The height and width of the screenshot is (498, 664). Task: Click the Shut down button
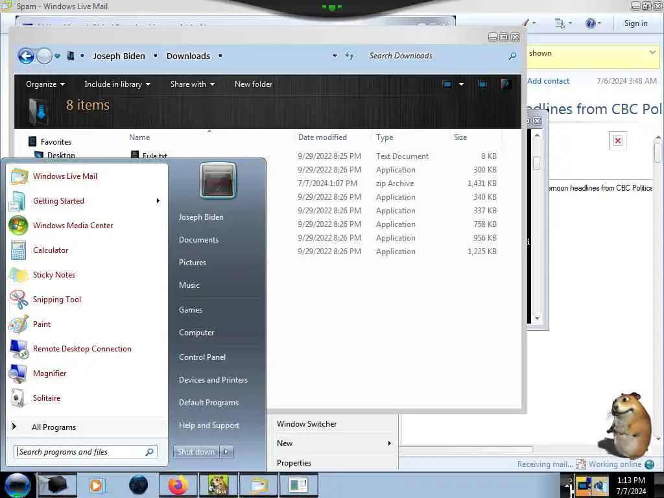[x=196, y=452]
